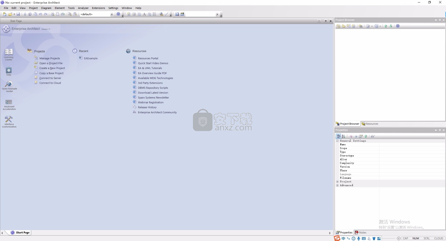This screenshot has width=446, height=241.
Task: Collapse the General Settings group
Action: (x=337, y=141)
